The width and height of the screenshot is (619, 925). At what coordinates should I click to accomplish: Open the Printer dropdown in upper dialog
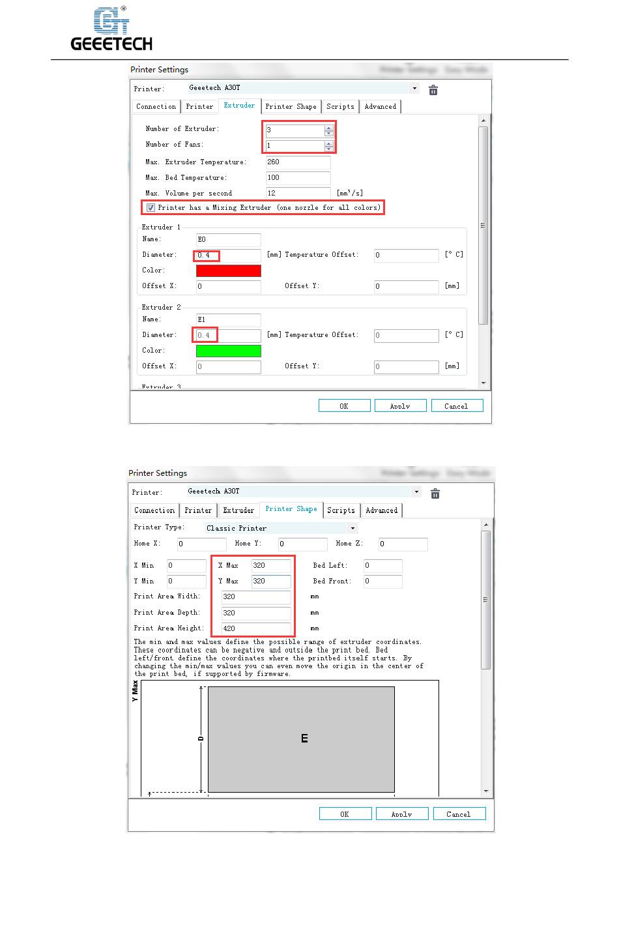point(414,89)
